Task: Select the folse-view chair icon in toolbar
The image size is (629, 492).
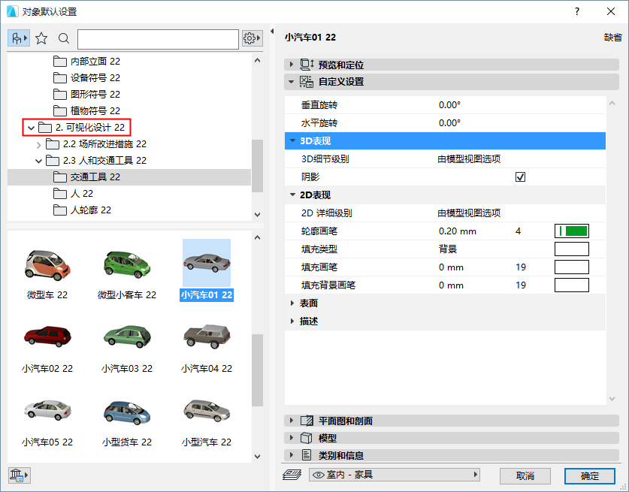Action: tap(17, 38)
